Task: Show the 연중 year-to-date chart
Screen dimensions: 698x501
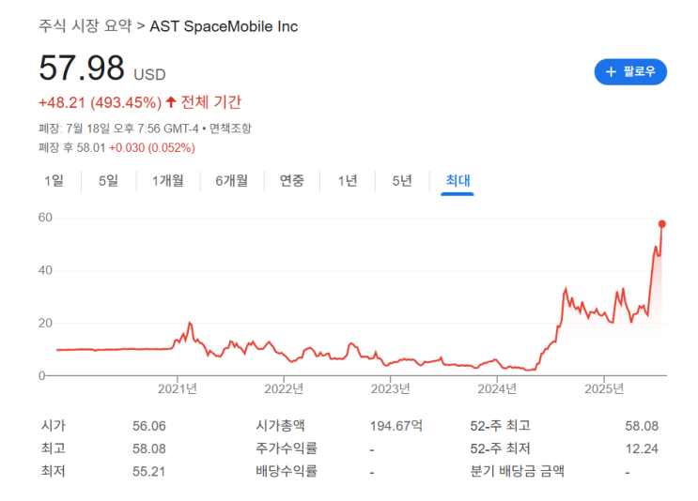Action: 292,181
